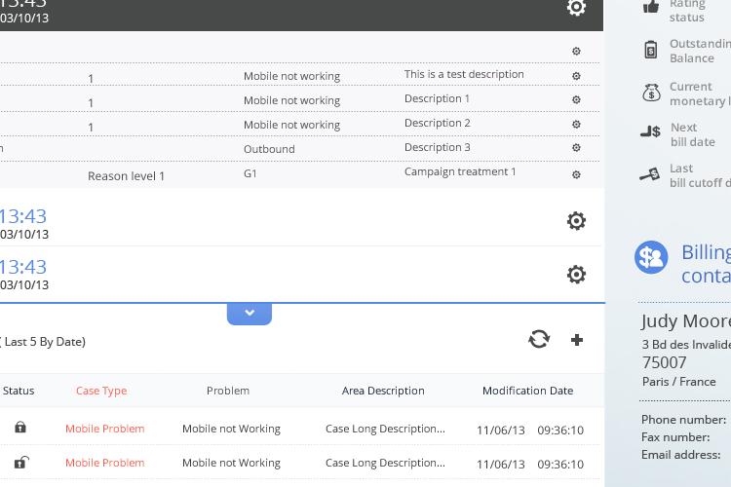The height and width of the screenshot is (487, 731).
Task: Click gear of the lower collapsed 13:43 entry
Action: (576, 275)
